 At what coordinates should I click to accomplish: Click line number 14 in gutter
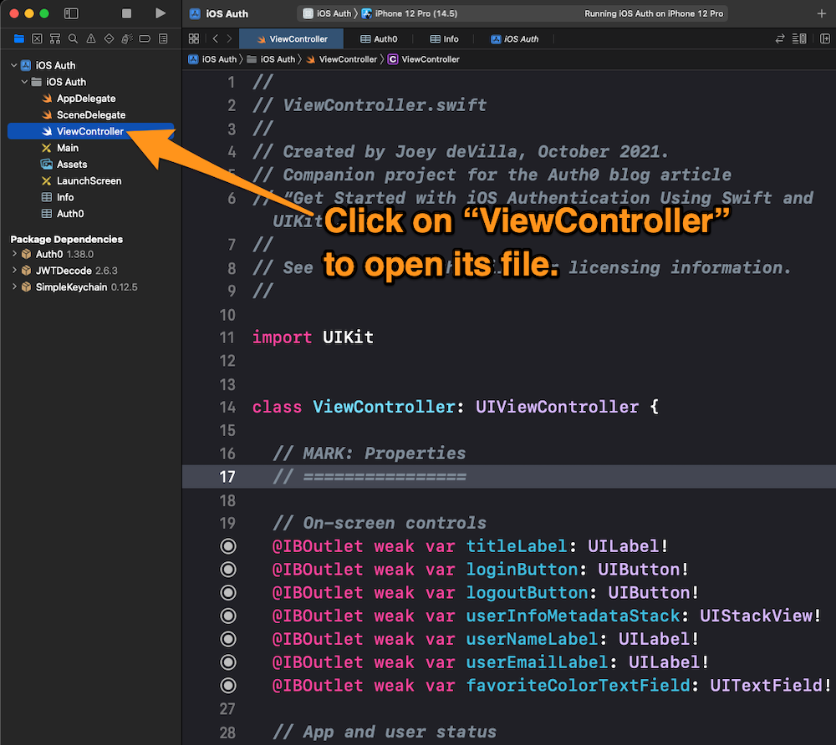pos(227,408)
